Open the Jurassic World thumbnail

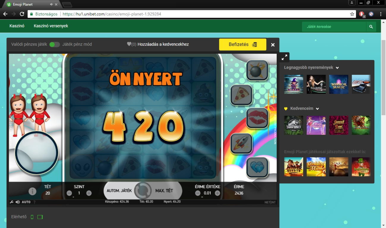pos(294,125)
